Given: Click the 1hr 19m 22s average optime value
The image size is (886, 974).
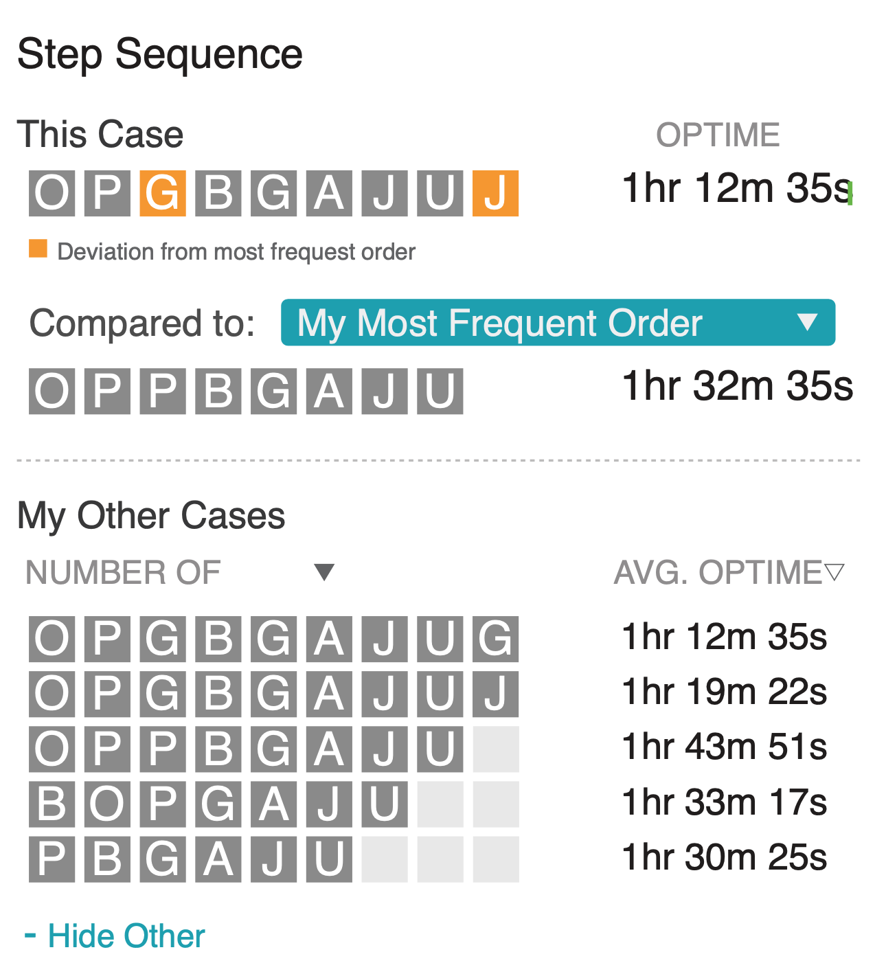Looking at the screenshot, I should tap(724, 692).
